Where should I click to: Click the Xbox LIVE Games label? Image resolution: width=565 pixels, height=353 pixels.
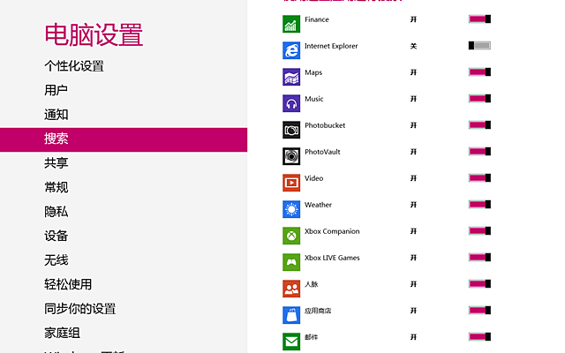point(332,258)
